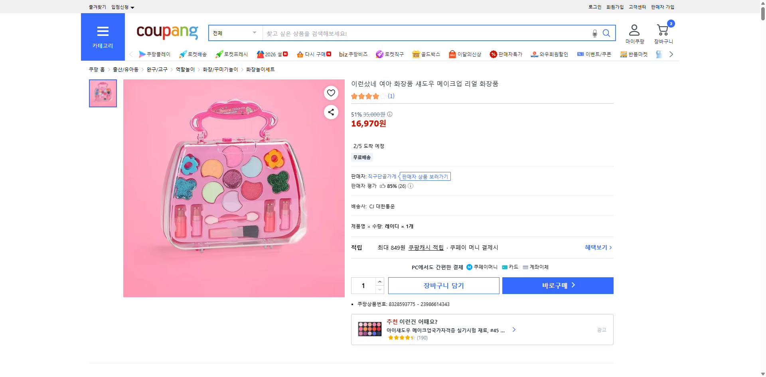The width and height of the screenshot is (766, 377).
Task: Click the 장바구니 담기 button
Action: point(444,285)
